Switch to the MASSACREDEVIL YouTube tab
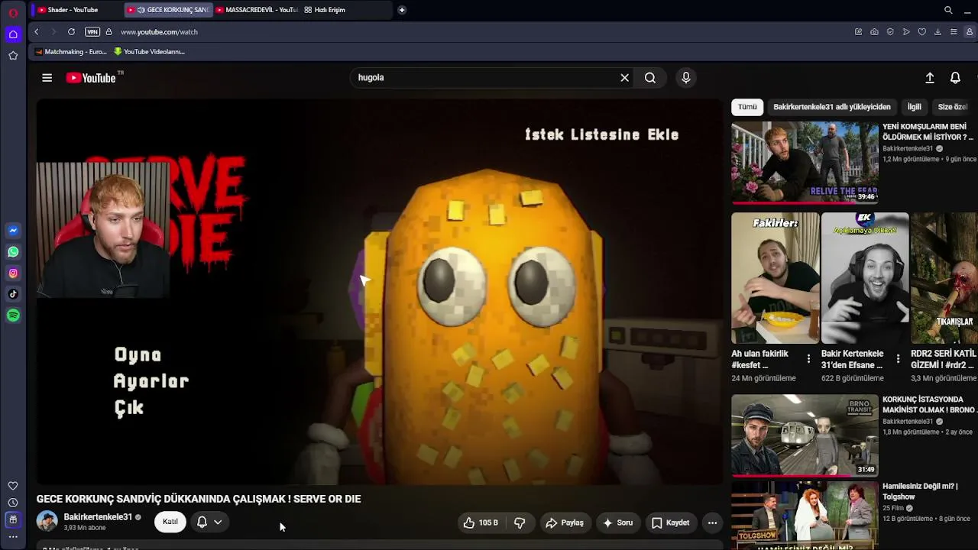This screenshot has width=978, height=550. pyautogui.click(x=256, y=10)
